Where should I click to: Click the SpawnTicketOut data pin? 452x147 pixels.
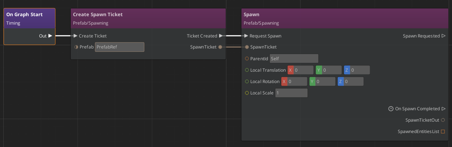[x=443, y=120]
